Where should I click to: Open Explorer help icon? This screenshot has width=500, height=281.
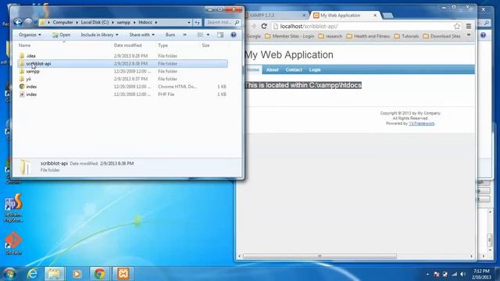click(x=234, y=34)
